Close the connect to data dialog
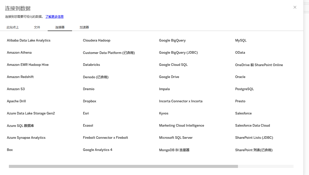309x175 pixels. point(295,7)
